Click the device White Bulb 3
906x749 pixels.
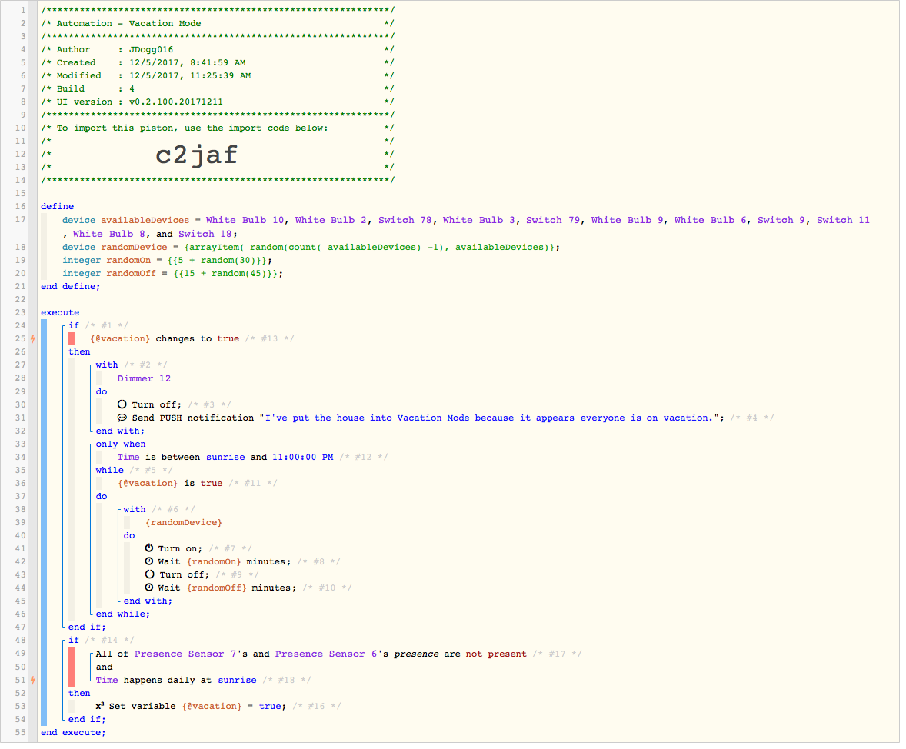coord(479,220)
